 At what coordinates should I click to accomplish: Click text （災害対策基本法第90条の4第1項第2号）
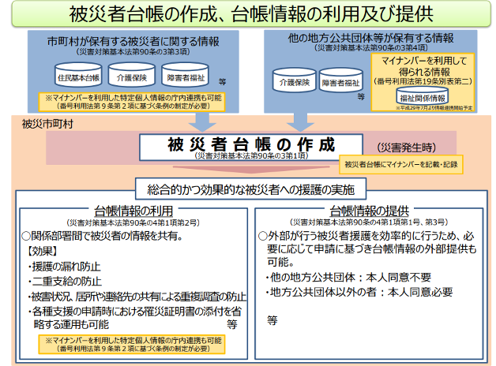[x=133, y=223]
